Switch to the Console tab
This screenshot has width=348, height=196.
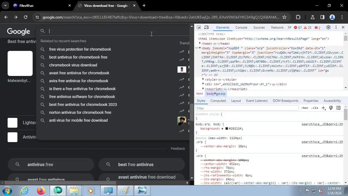241,27
